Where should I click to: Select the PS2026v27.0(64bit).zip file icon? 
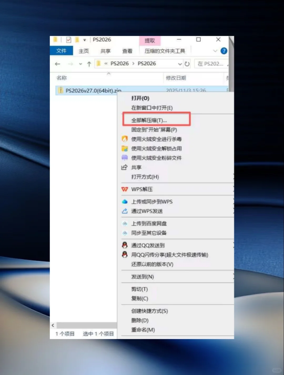click(x=61, y=90)
